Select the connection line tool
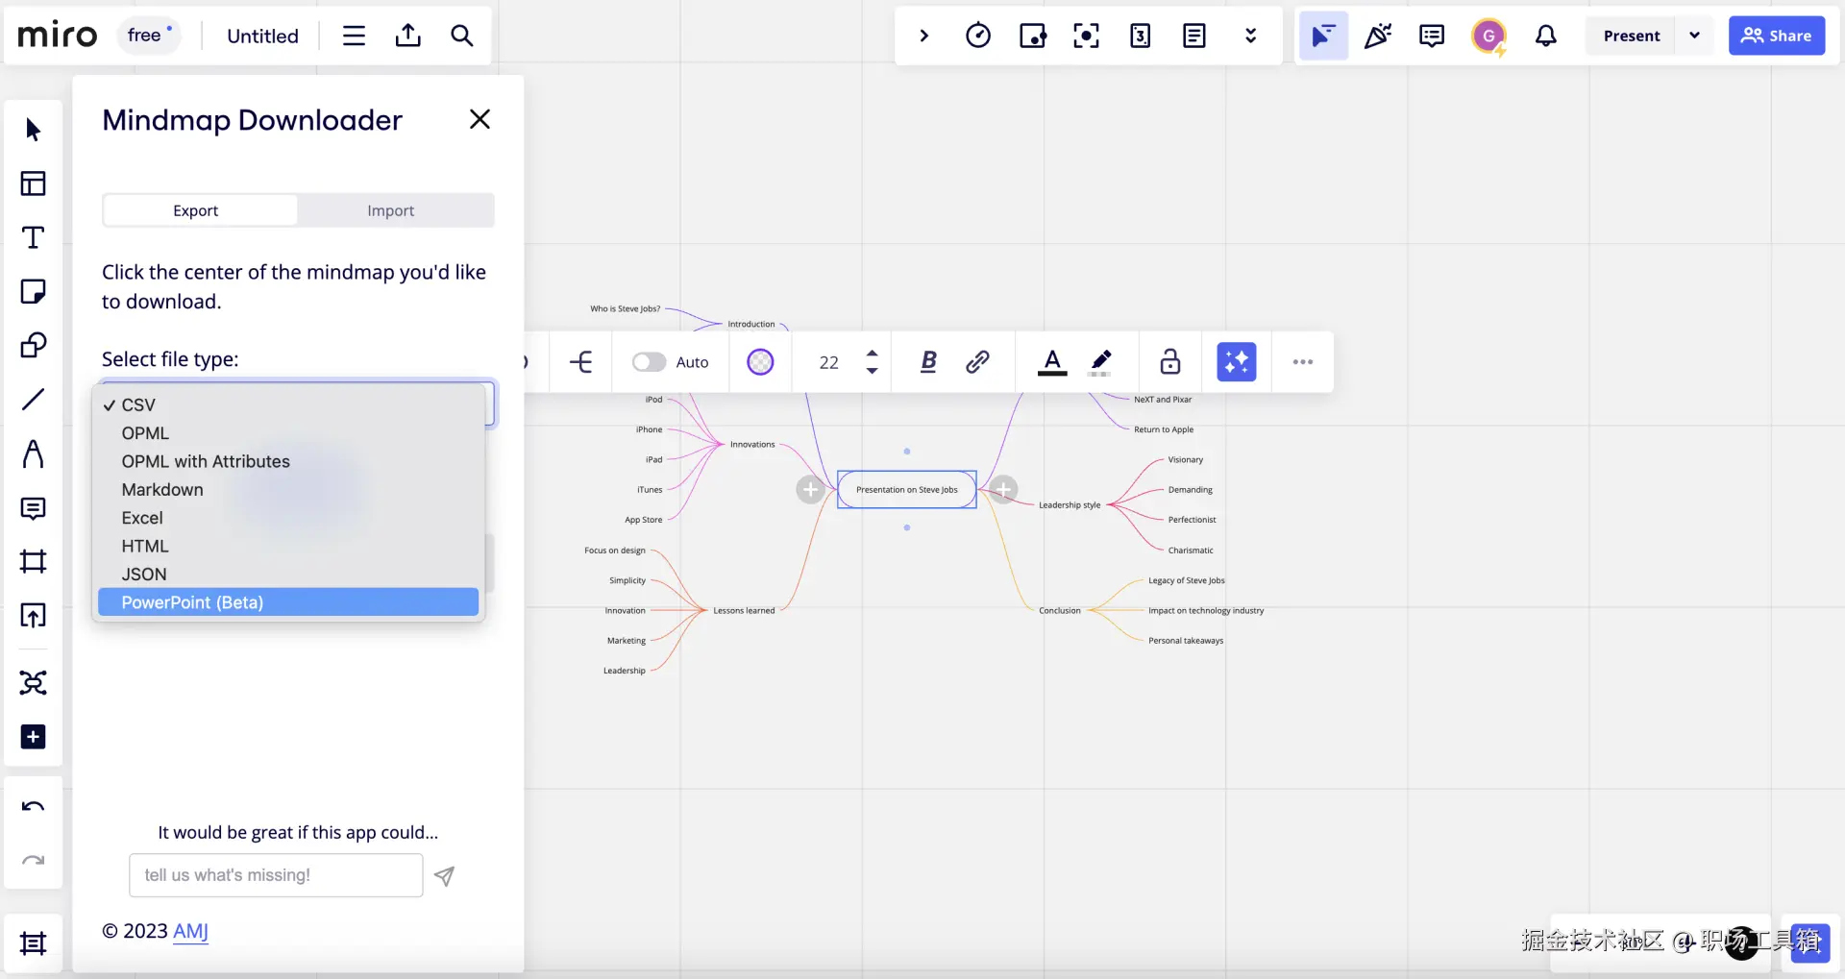 click(34, 399)
